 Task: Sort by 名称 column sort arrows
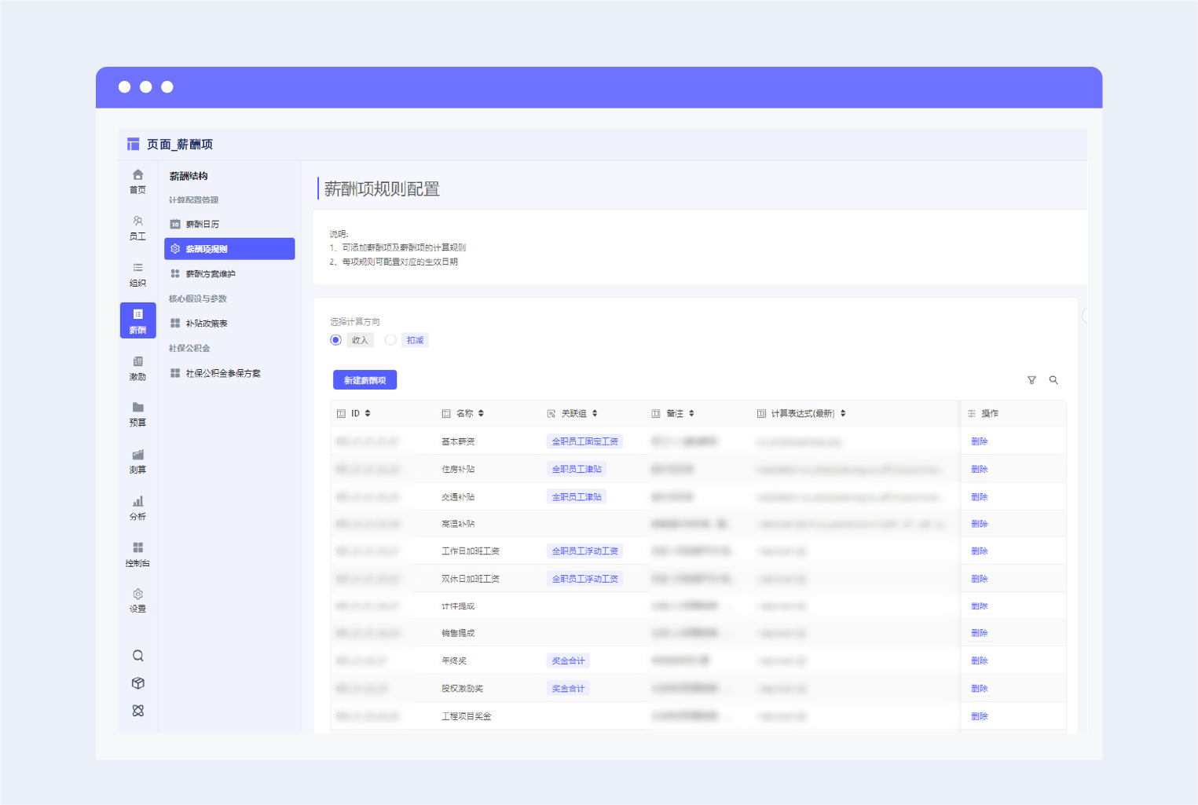point(481,413)
